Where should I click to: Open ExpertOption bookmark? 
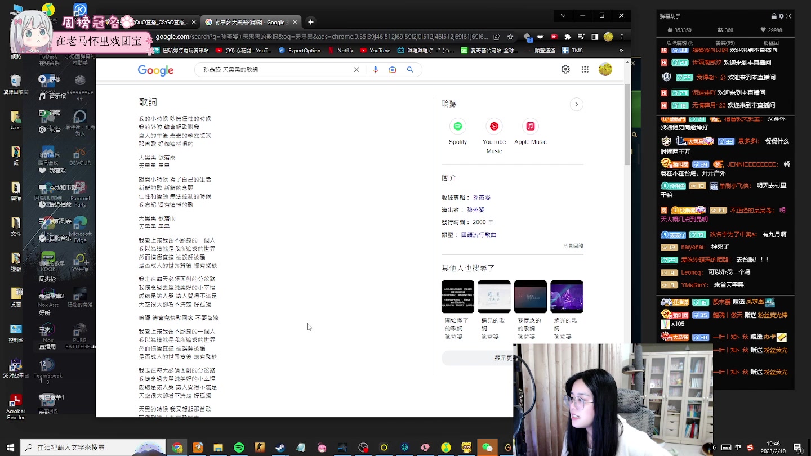coord(300,50)
